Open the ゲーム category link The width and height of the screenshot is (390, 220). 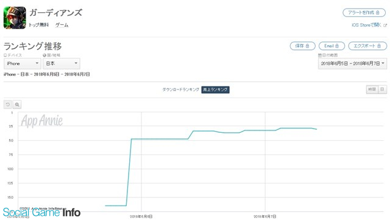(62, 25)
